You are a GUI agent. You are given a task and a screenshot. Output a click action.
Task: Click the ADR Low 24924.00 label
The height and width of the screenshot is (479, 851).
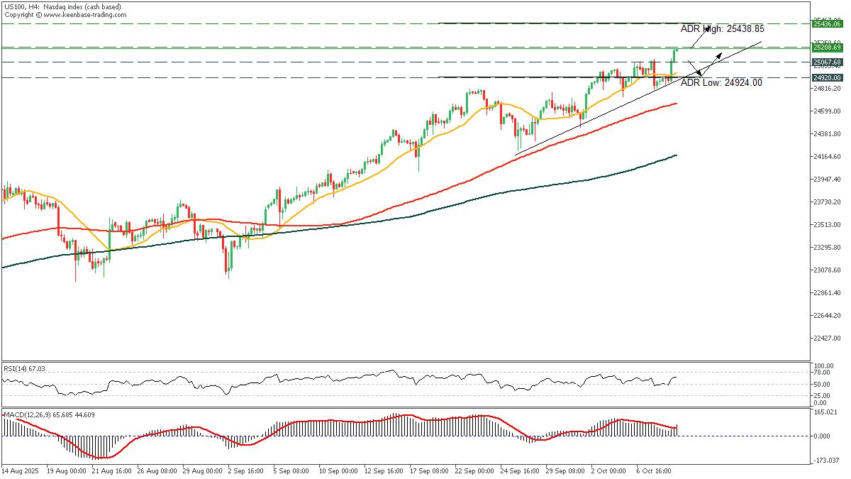tap(721, 82)
